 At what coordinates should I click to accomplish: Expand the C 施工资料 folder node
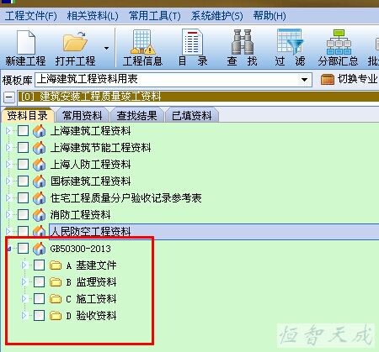click(x=24, y=299)
